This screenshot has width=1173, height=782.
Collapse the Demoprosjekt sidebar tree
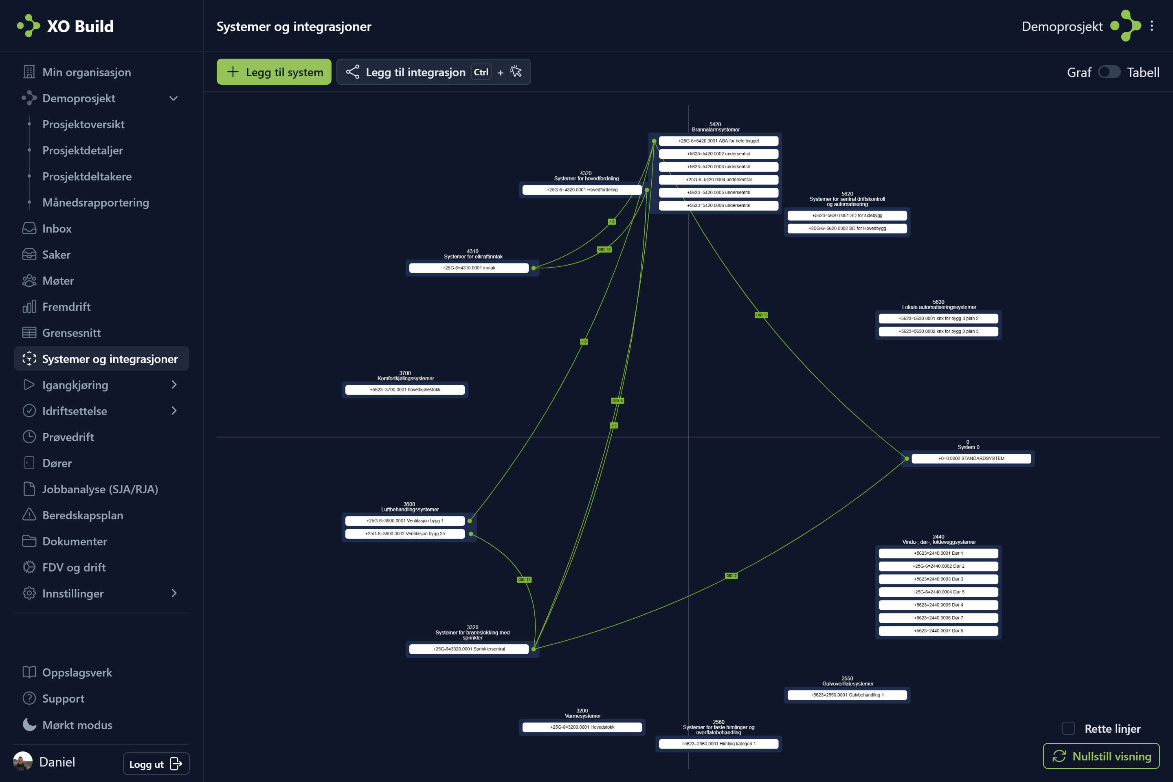[174, 98]
